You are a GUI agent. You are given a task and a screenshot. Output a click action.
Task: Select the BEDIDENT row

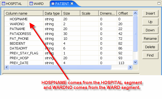(69, 43)
